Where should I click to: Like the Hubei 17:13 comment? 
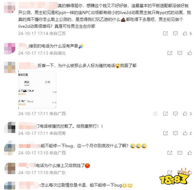(190, 53)
